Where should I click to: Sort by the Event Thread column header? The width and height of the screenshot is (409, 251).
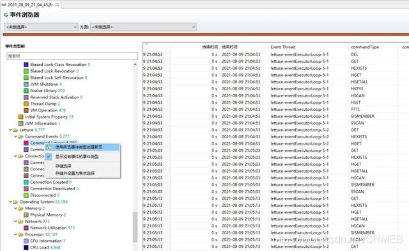(283, 47)
